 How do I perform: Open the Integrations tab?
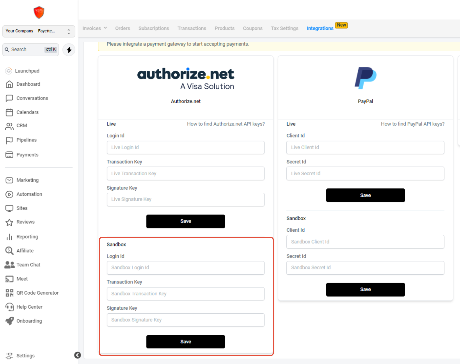320,28
